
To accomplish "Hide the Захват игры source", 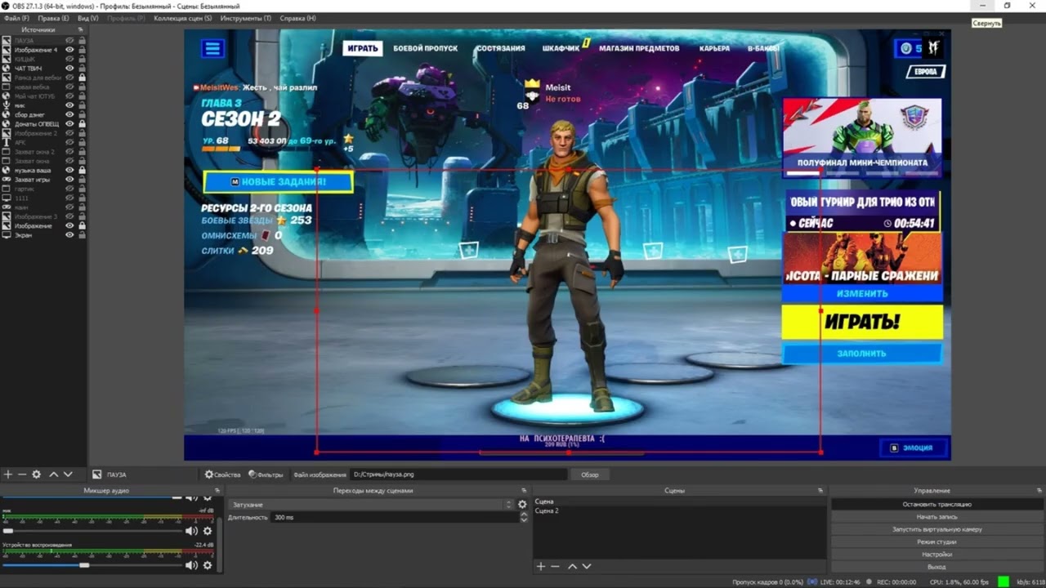I will click(69, 180).
